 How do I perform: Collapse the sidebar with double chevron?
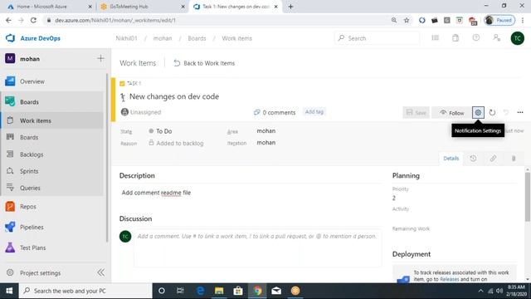[x=100, y=272]
